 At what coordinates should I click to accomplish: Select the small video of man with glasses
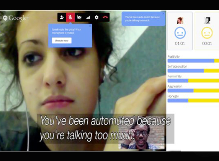point(142,136)
